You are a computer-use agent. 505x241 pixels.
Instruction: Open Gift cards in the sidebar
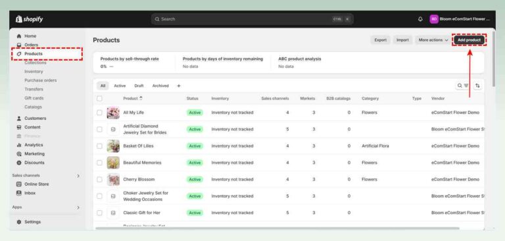click(x=34, y=98)
